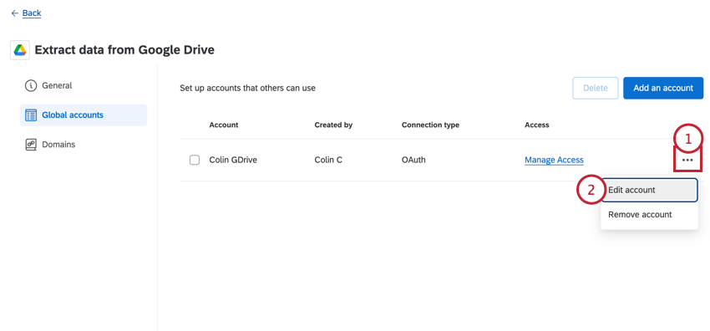Click the Back arrow icon

[15, 13]
